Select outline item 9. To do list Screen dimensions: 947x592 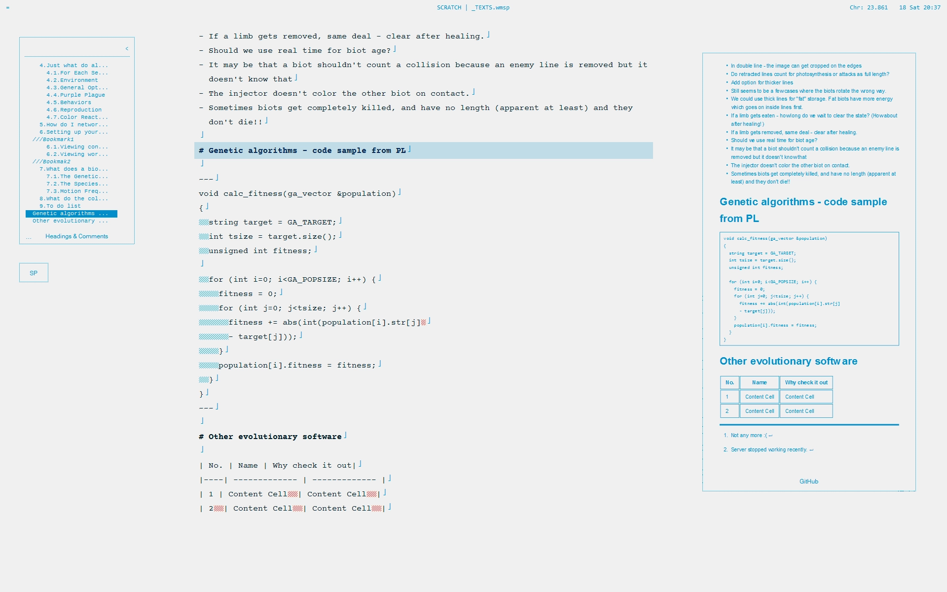(x=60, y=206)
